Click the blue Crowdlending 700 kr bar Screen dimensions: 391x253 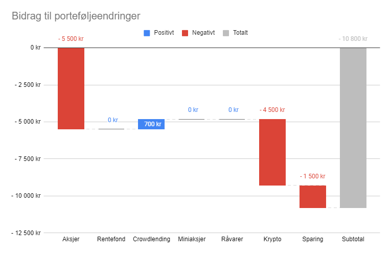click(x=151, y=124)
